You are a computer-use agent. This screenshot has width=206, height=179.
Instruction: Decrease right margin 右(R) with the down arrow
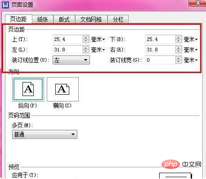179,51
